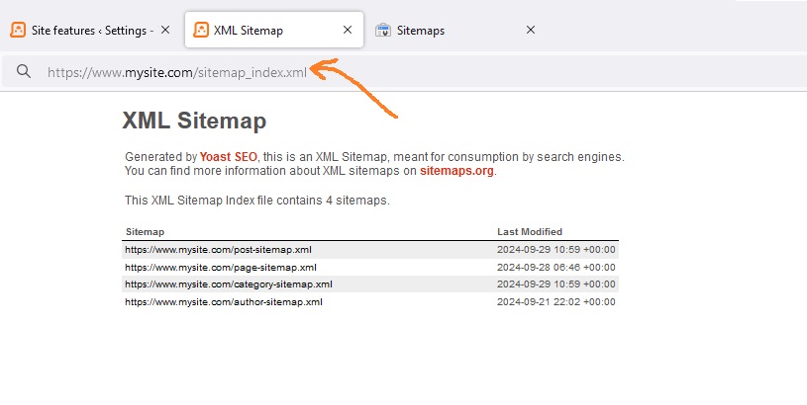The height and width of the screenshot is (405, 807).
Task: Click the Sitemap column header
Action: click(x=146, y=231)
